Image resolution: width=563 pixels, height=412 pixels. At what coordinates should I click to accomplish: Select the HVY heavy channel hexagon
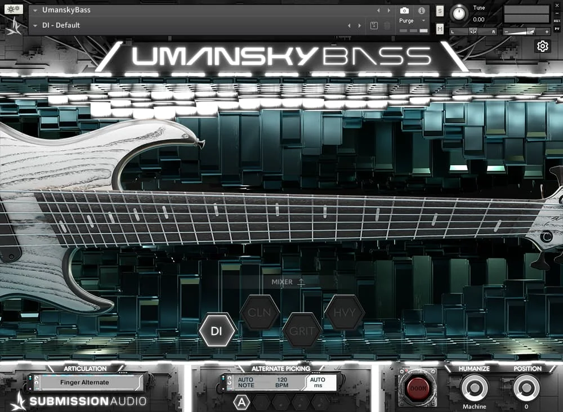coord(345,311)
